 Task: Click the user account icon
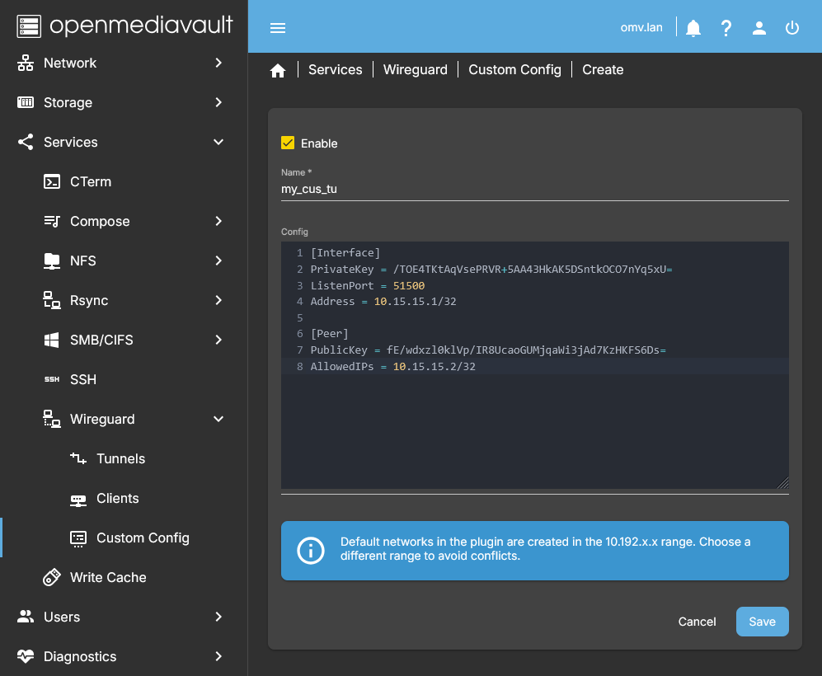pyautogui.click(x=759, y=27)
